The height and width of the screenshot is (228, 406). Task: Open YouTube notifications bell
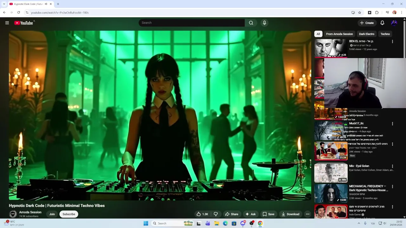pyautogui.click(x=382, y=23)
